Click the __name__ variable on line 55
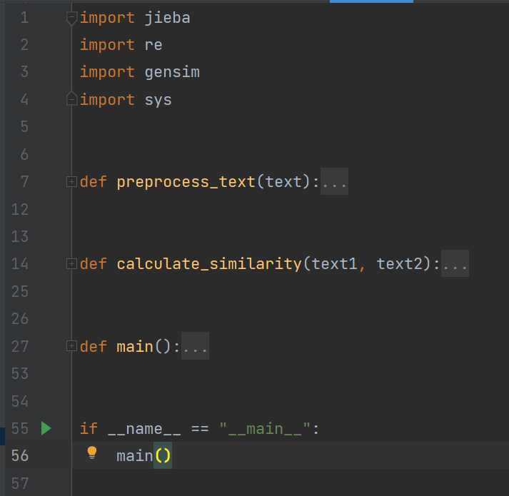Image resolution: width=509 pixels, height=496 pixels. tap(144, 429)
